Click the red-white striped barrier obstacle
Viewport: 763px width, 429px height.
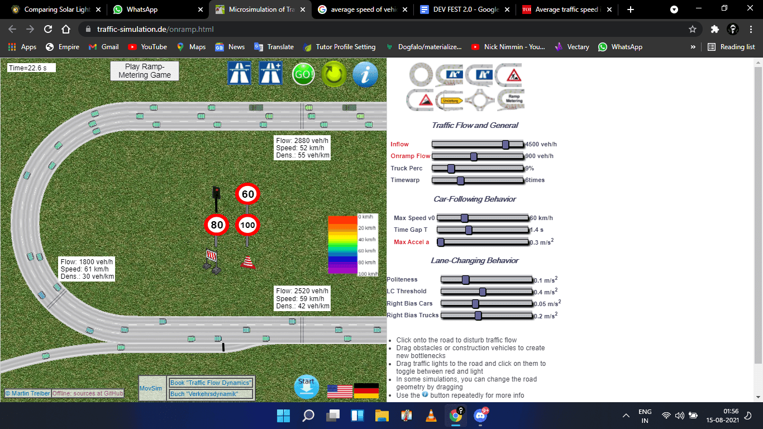[212, 261]
